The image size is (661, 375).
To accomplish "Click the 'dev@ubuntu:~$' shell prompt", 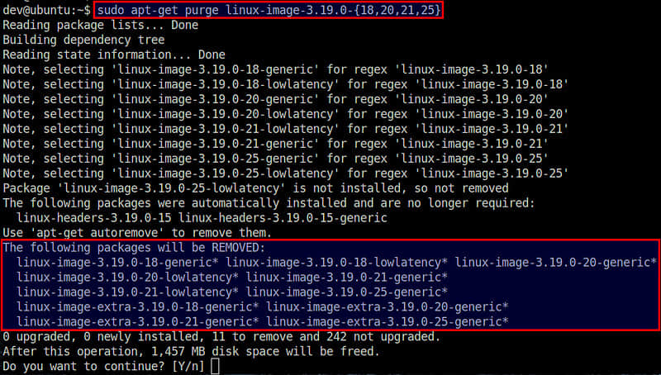I will [x=46, y=10].
